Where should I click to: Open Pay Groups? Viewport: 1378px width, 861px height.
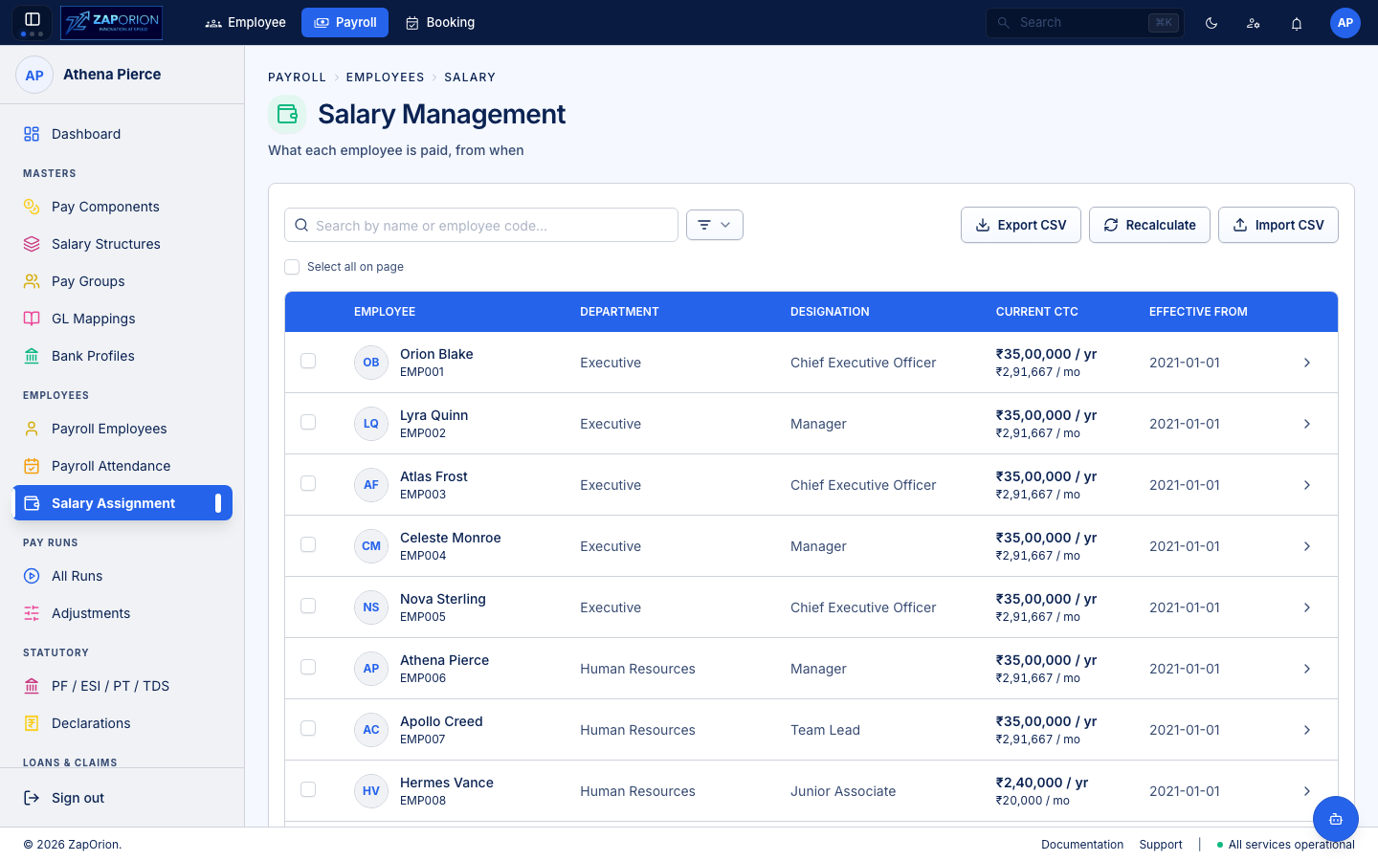tap(122, 281)
